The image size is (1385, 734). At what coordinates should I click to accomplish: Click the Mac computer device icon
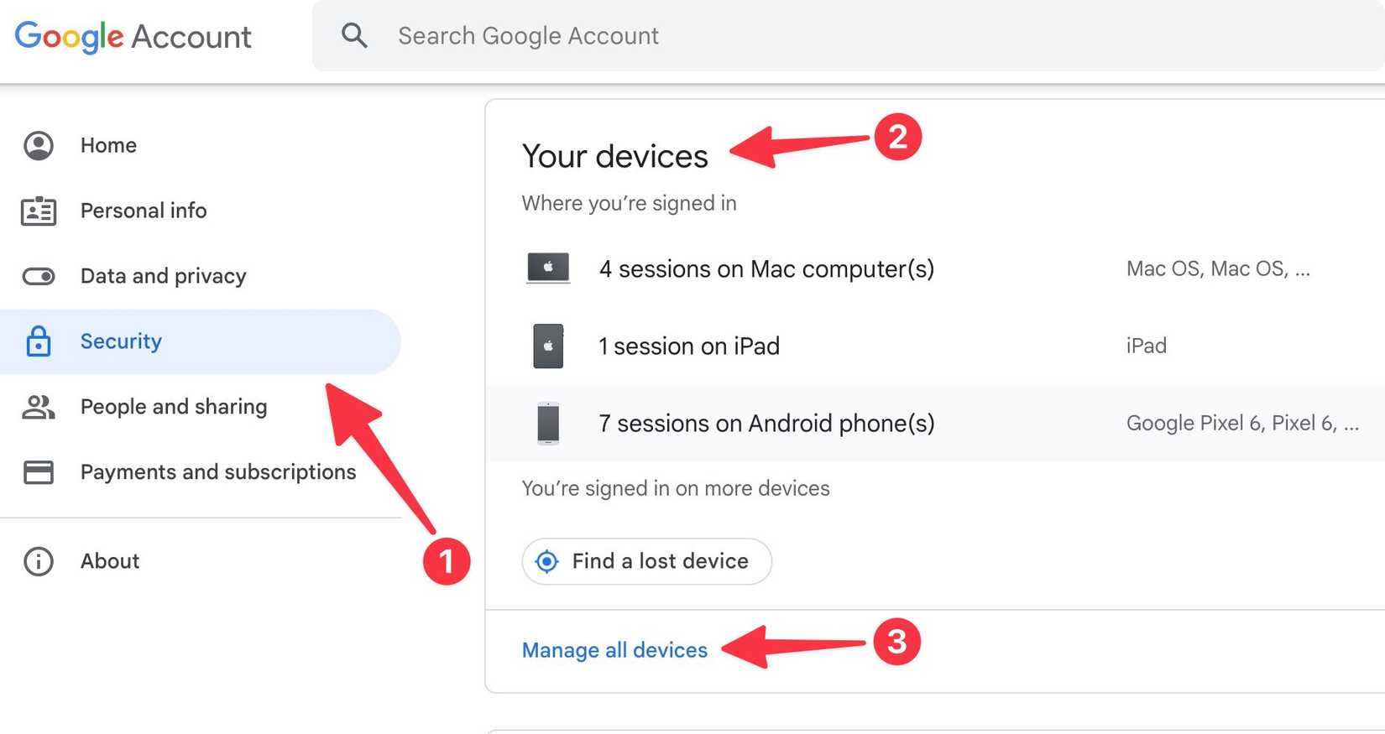[548, 268]
